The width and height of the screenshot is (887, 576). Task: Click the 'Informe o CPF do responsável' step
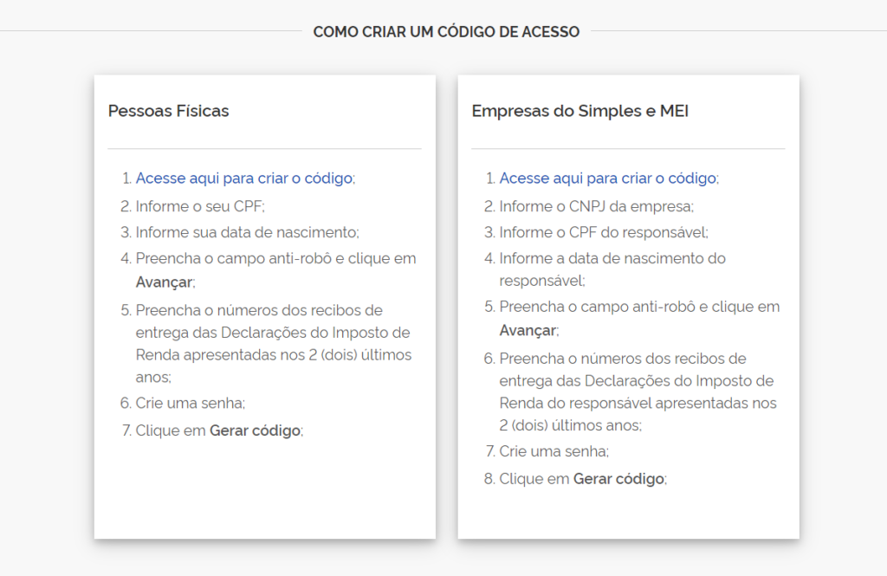tap(603, 232)
